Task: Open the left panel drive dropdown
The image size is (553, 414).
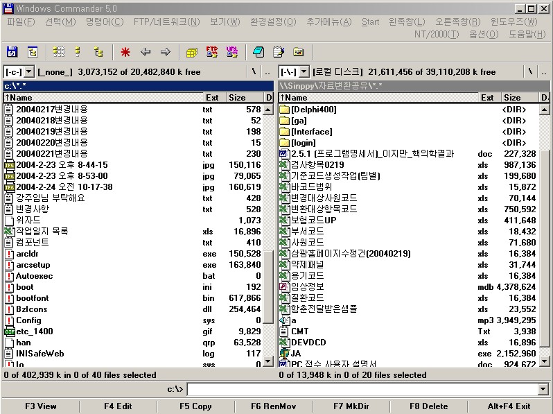Action: point(19,71)
